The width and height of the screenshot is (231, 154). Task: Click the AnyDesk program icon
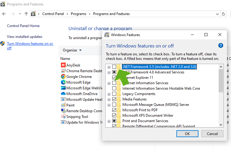63,65
